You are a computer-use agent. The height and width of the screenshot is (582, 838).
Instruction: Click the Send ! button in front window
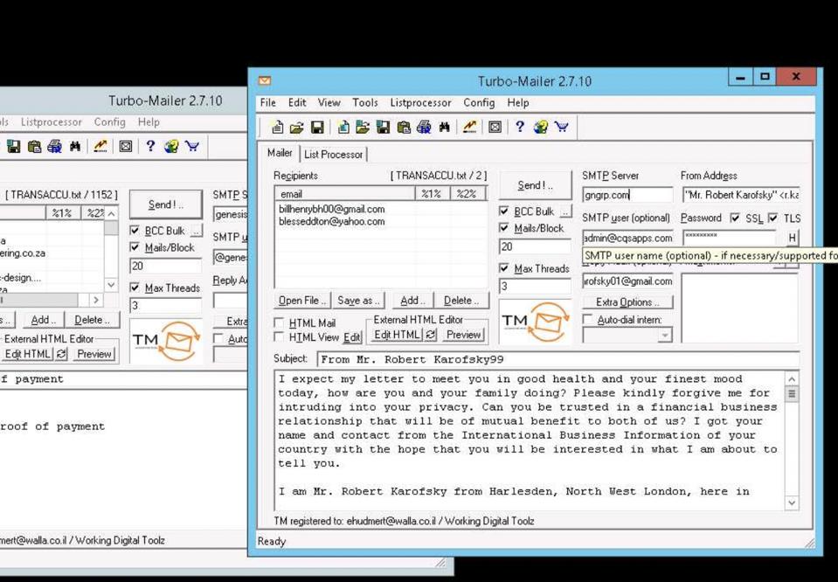535,185
